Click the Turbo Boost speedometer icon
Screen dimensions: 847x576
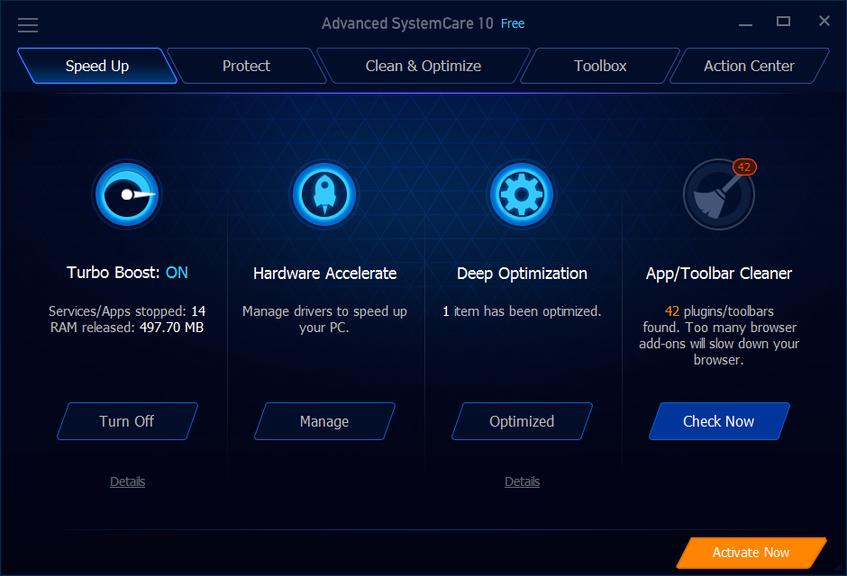(127, 194)
